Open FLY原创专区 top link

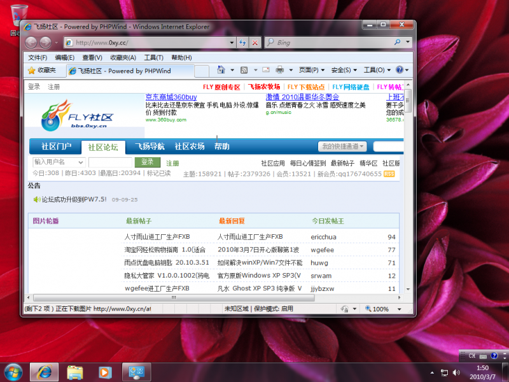pyautogui.click(x=221, y=87)
